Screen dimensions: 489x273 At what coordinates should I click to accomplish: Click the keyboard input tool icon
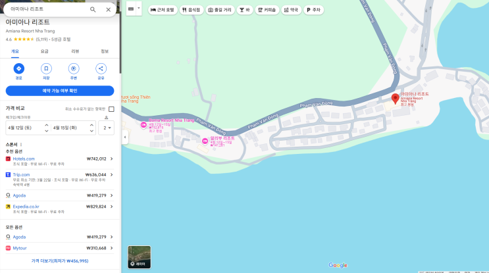(x=131, y=9)
